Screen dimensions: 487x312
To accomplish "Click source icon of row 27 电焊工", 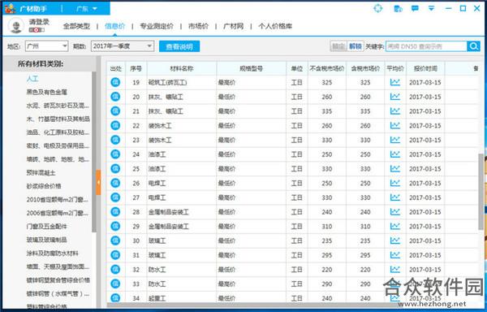I will point(115,197).
